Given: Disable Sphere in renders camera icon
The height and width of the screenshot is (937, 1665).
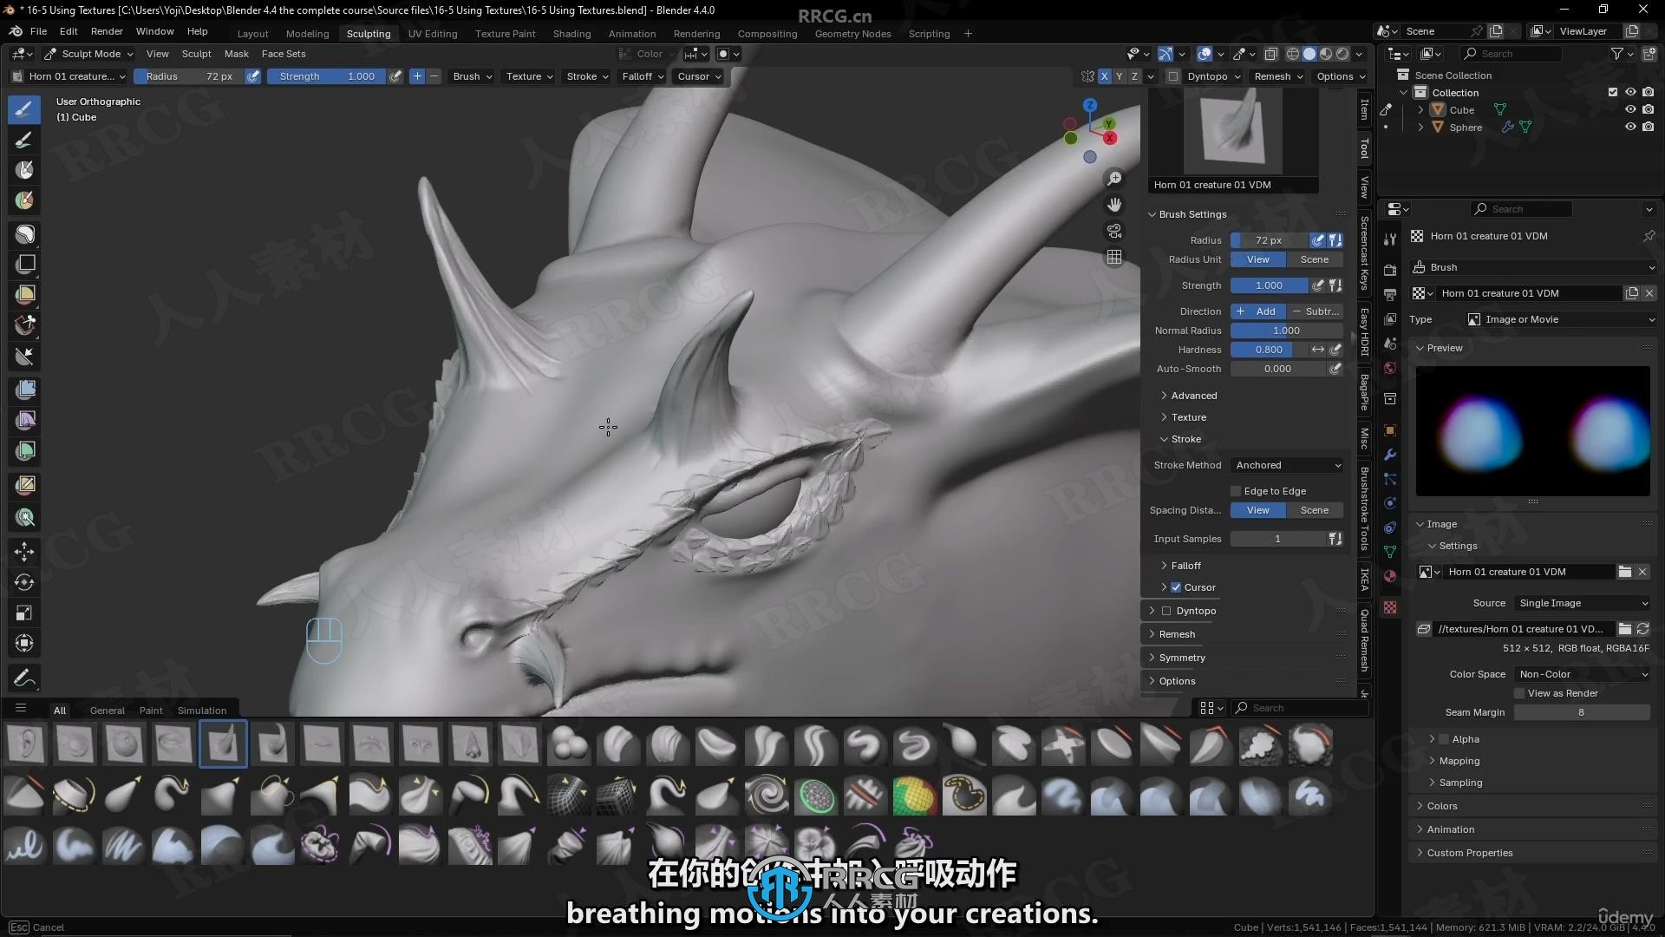Looking at the screenshot, I should click(1648, 128).
